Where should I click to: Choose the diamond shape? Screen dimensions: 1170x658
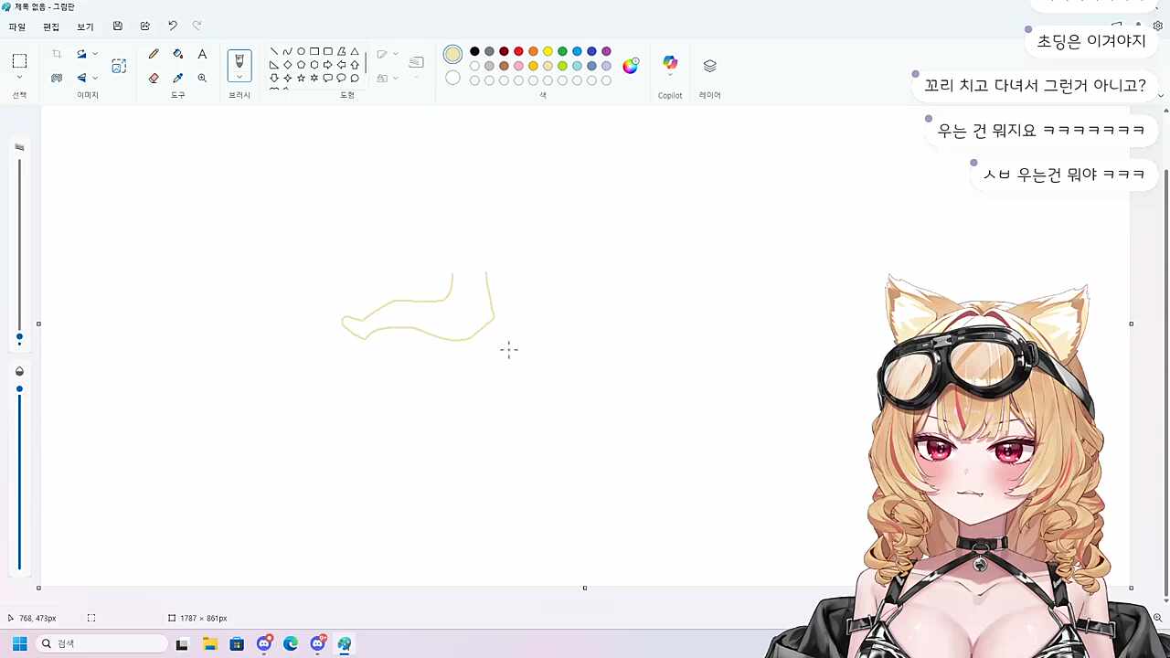pos(287,65)
